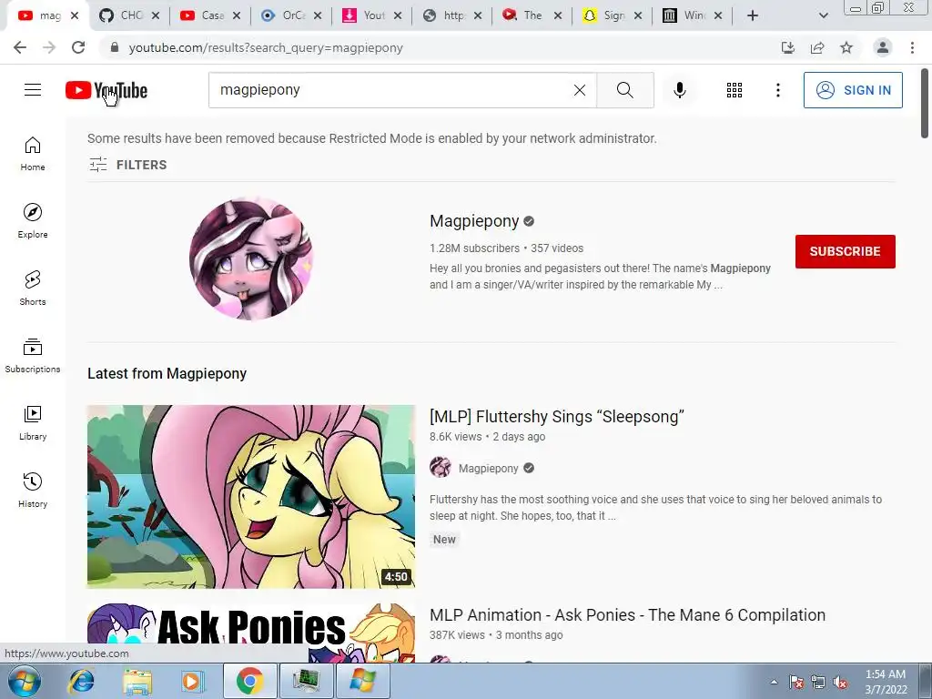Open the YouTube hamburger guide menu
The width and height of the screenshot is (932, 699).
[x=33, y=90]
